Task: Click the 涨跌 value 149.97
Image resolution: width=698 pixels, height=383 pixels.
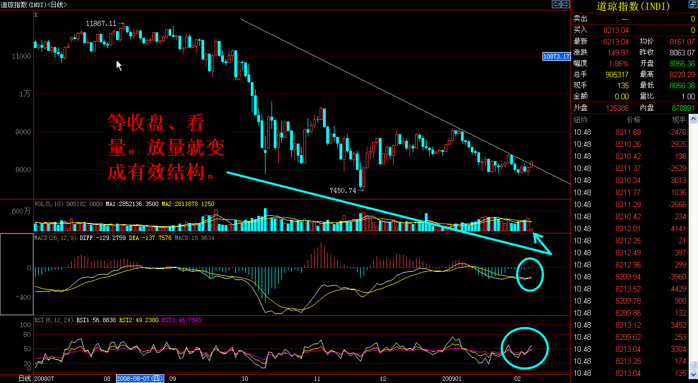Action: pyautogui.click(x=618, y=53)
